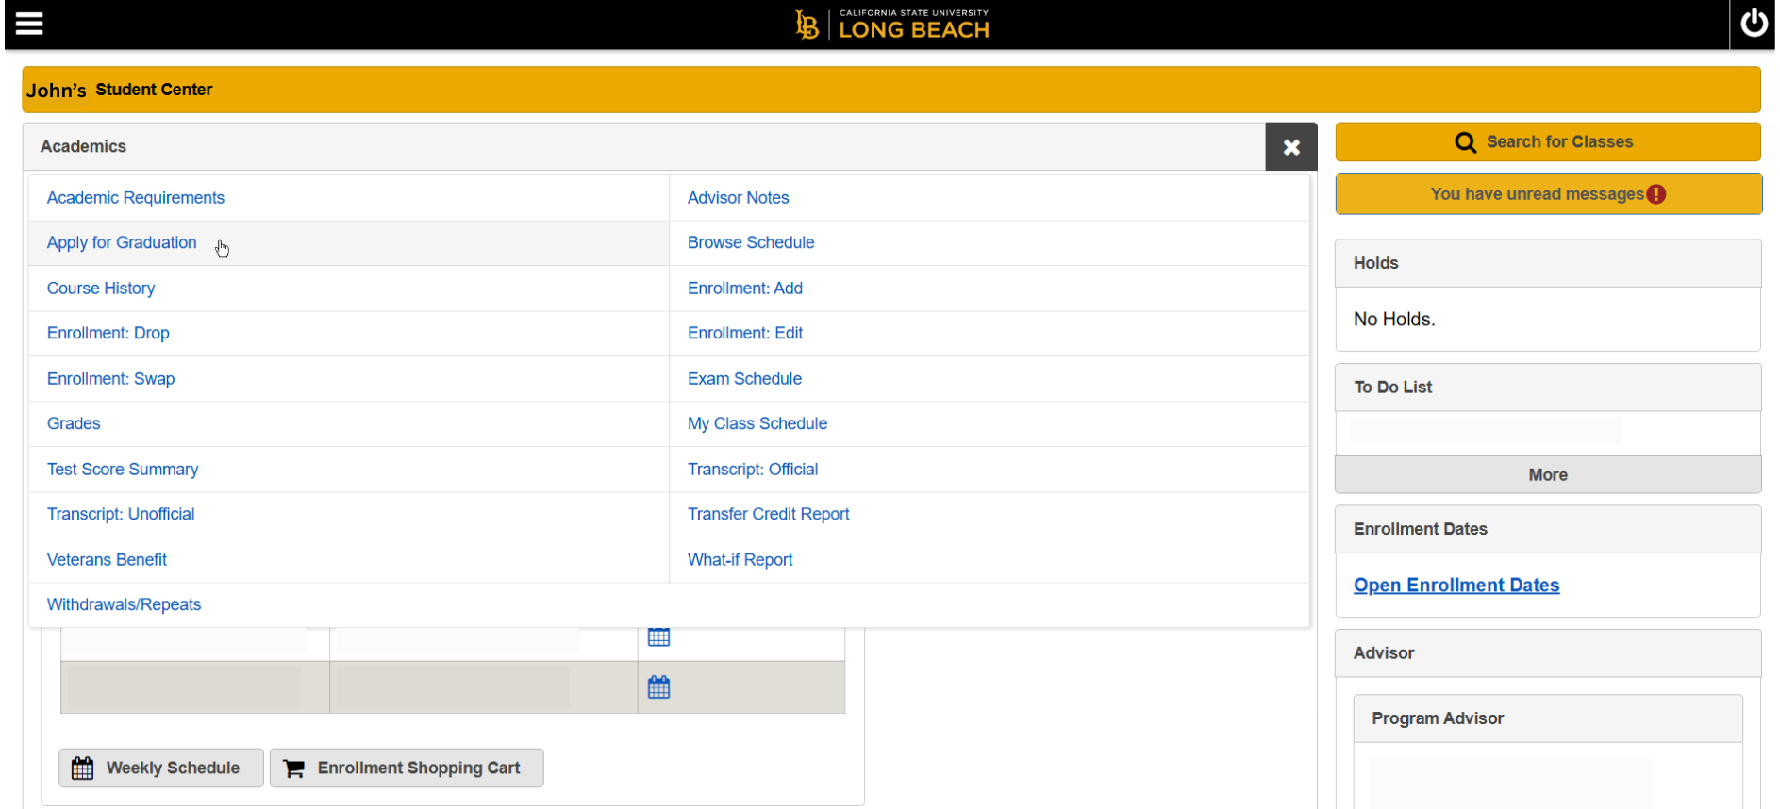This screenshot has width=1780, height=809.
Task: Choose Enrollment: Add option
Action: tap(744, 289)
